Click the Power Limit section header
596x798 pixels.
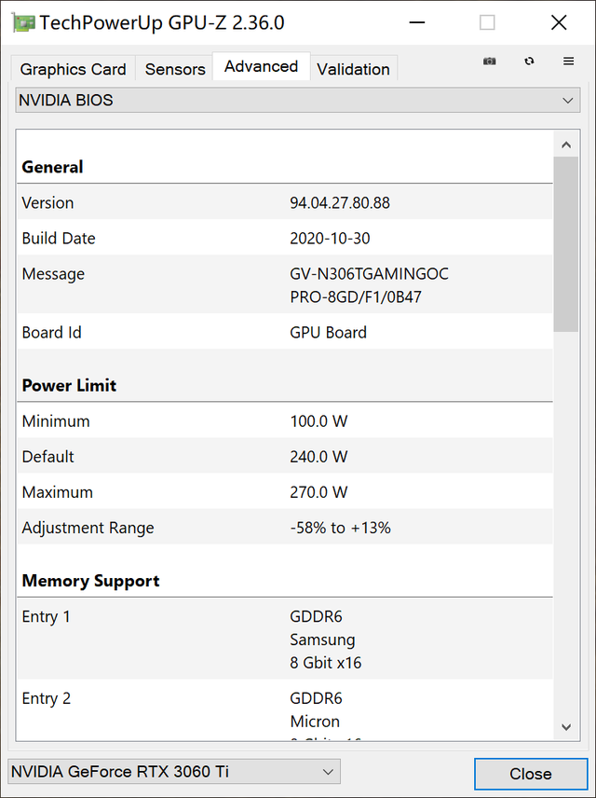69,385
